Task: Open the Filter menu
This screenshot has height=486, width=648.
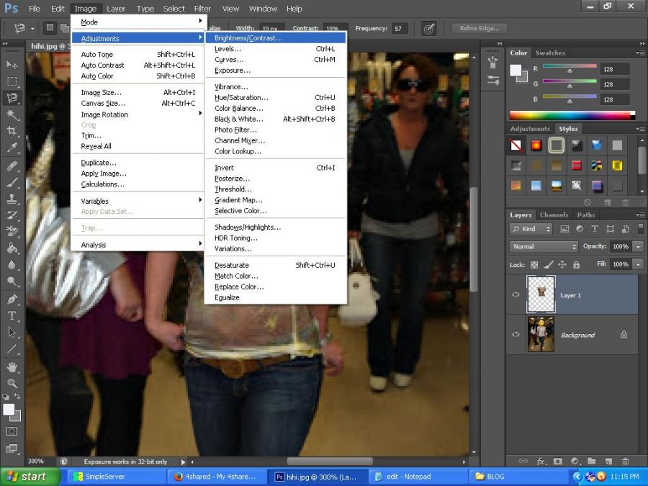Action: click(x=202, y=8)
